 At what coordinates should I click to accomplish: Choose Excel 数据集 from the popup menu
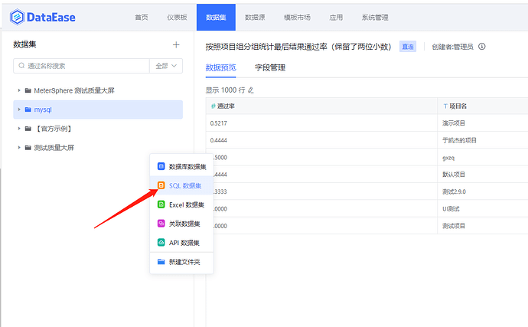click(181, 204)
